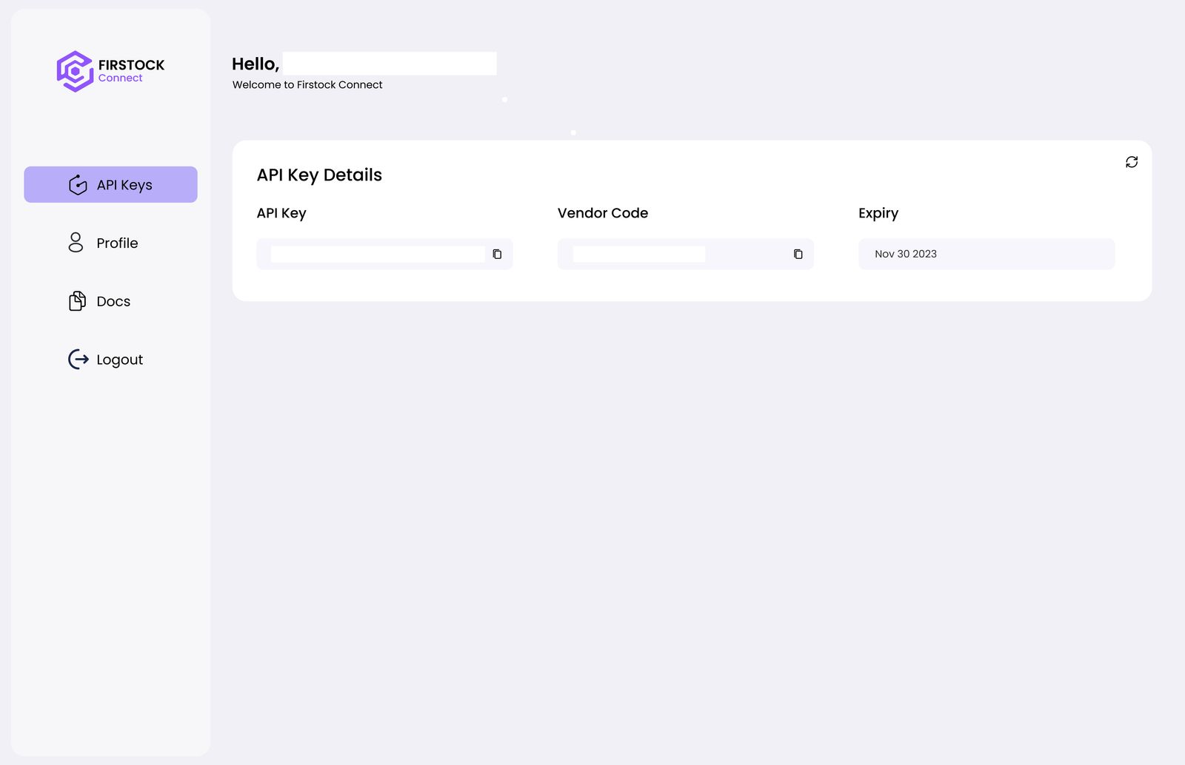Click the name field next to Hello
The width and height of the screenshot is (1185, 765).
[389, 63]
